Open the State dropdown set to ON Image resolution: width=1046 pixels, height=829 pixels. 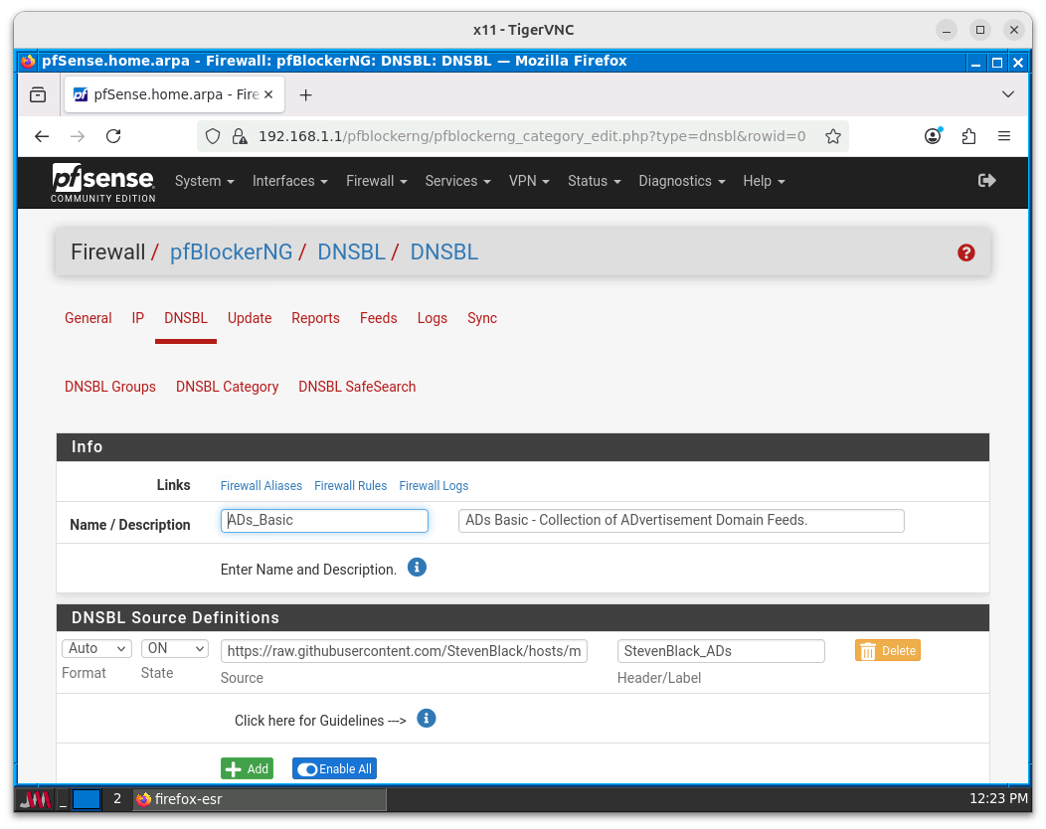tap(175, 648)
